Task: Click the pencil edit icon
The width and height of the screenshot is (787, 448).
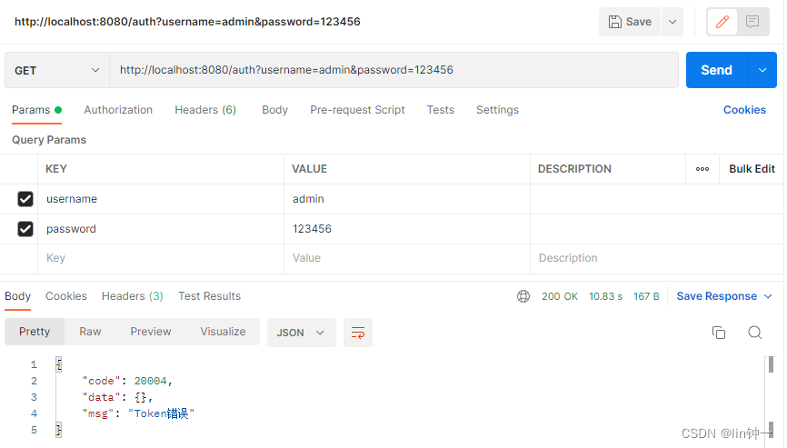Action: (x=722, y=22)
